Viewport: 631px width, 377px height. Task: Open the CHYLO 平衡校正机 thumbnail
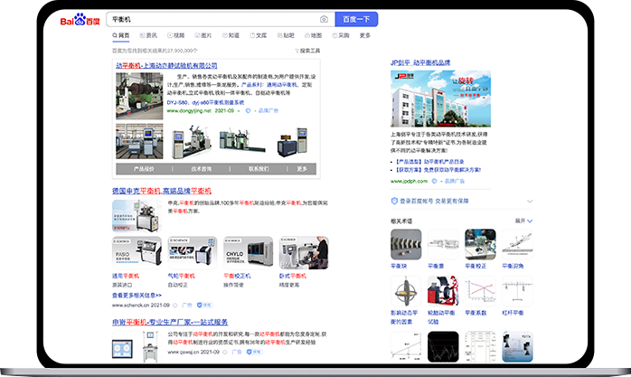(248, 252)
